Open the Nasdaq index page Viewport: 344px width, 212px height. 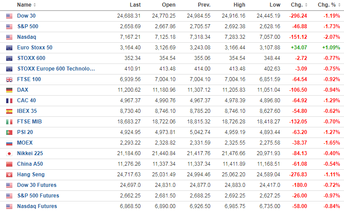(x=26, y=37)
